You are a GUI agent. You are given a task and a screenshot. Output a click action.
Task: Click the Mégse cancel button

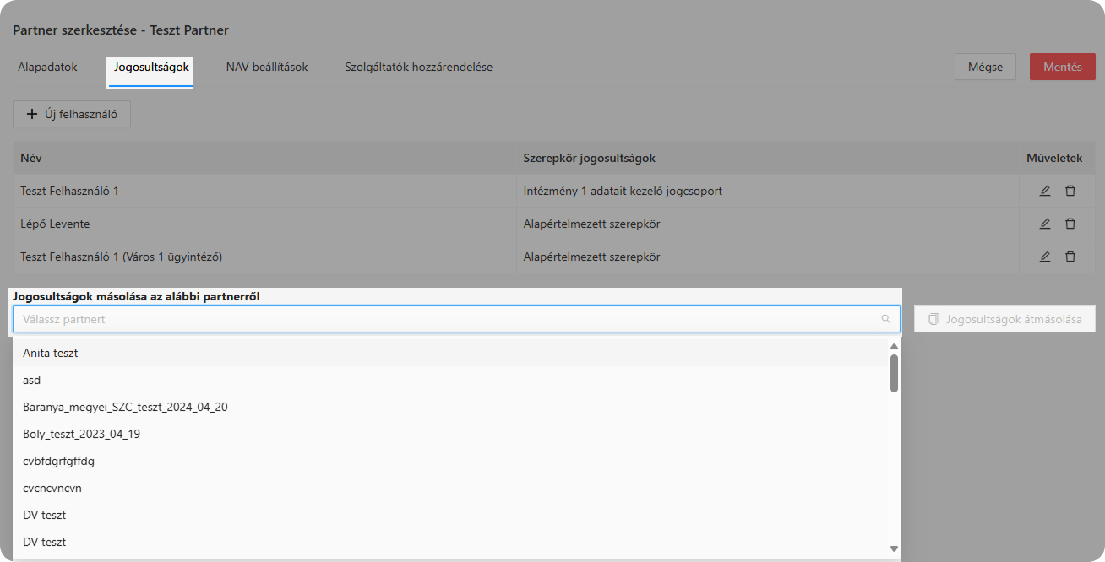click(985, 67)
